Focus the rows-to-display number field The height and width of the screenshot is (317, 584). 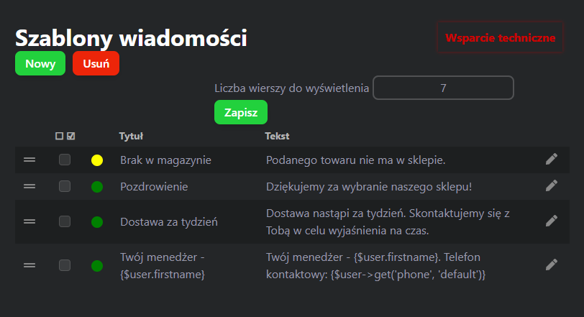[x=443, y=88]
